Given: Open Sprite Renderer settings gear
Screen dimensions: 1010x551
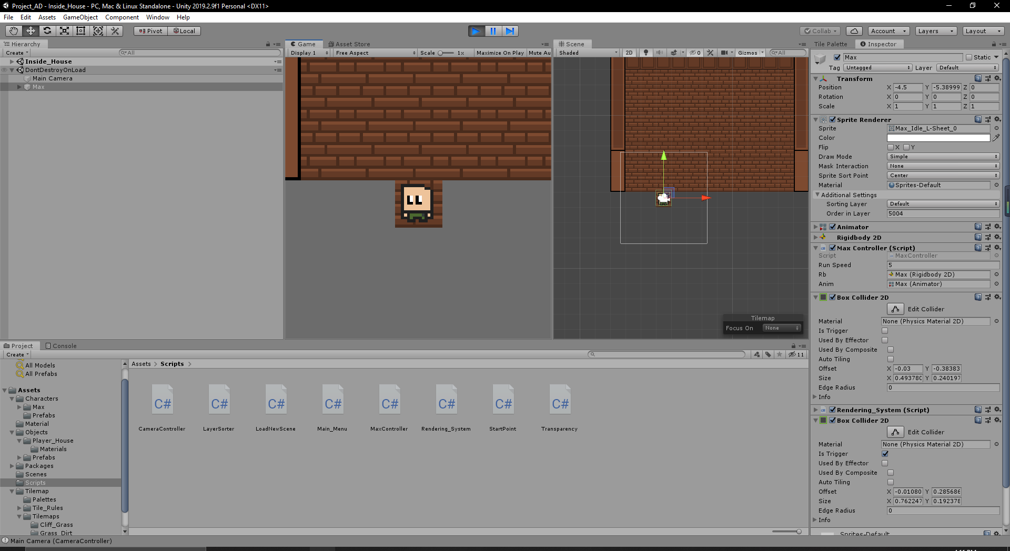Looking at the screenshot, I should click(x=997, y=119).
